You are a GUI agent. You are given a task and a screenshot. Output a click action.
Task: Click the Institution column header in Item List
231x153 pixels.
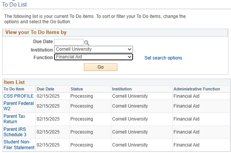point(122,89)
